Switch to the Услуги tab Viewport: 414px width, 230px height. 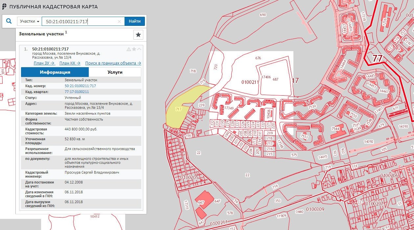pos(115,72)
